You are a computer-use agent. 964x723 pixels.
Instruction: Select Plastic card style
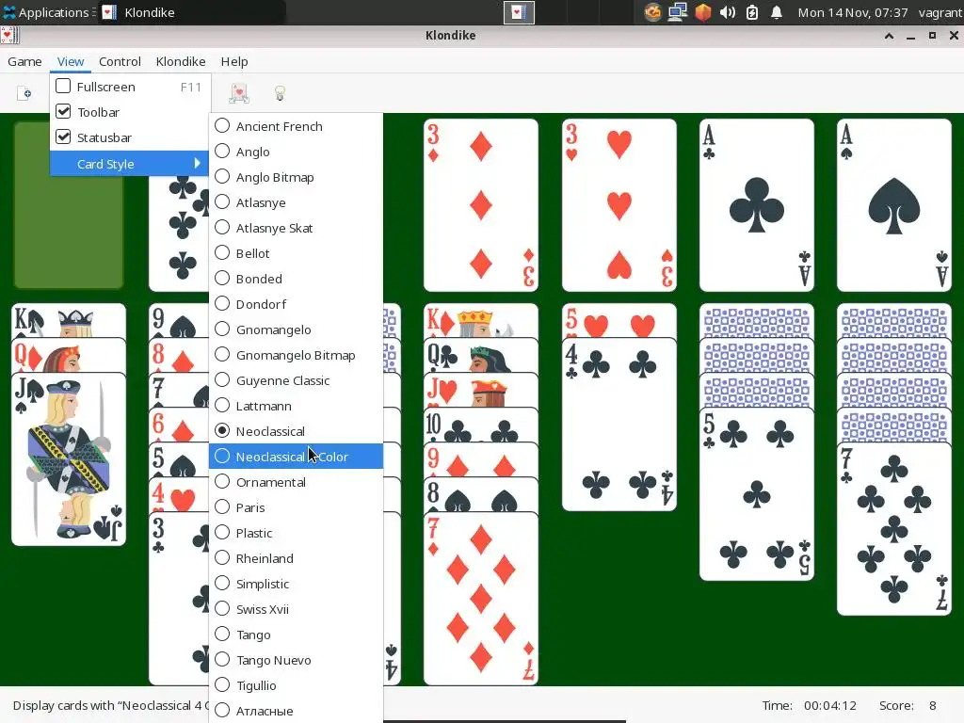pyautogui.click(x=296, y=533)
